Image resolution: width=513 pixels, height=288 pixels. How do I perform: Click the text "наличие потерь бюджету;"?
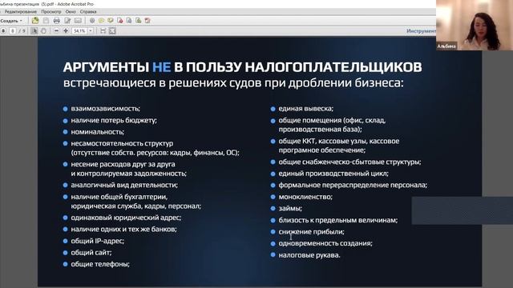(x=114, y=120)
